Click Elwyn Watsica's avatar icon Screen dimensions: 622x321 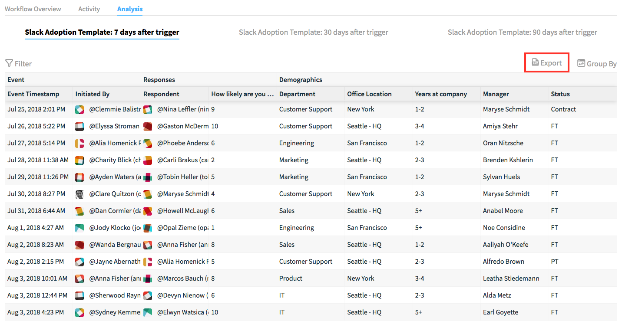[x=148, y=313]
